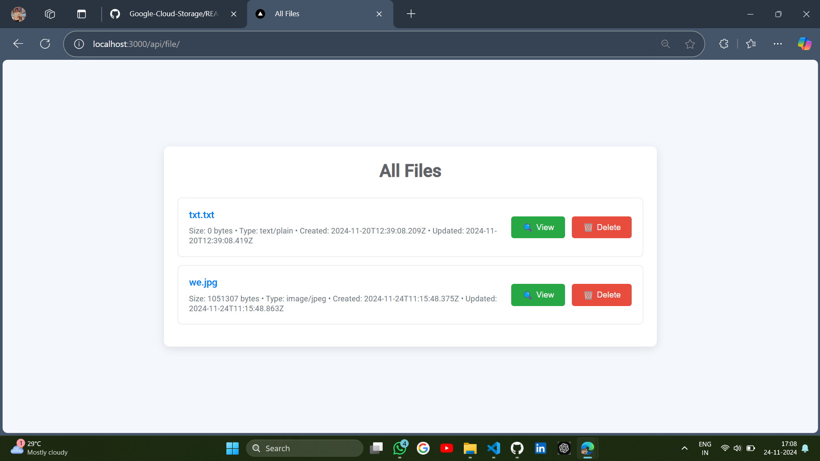
Task: Open the ENG IN language switcher
Action: (705, 448)
